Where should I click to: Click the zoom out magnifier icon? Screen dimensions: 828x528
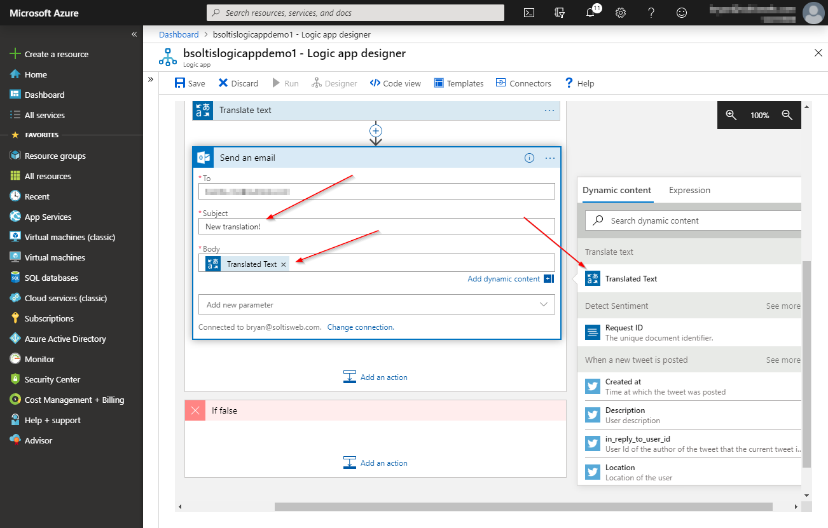pyautogui.click(x=787, y=115)
